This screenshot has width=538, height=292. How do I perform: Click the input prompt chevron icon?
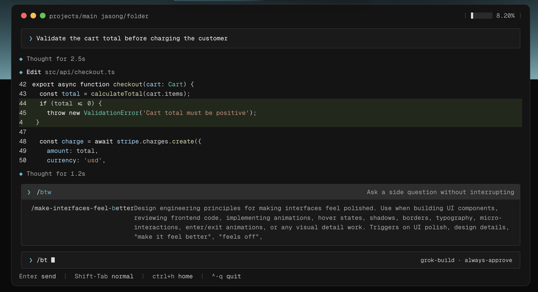coord(31,260)
